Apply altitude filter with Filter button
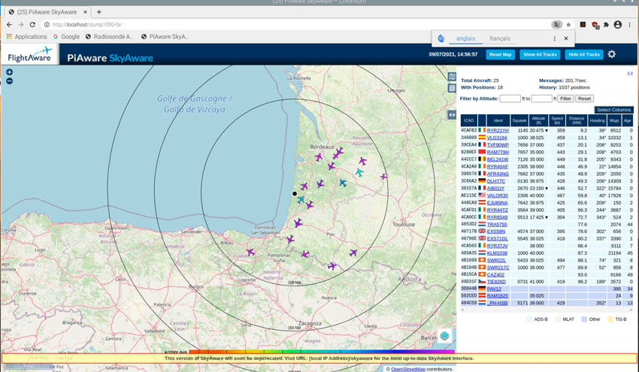This screenshot has height=372, width=639. pos(565,98)
